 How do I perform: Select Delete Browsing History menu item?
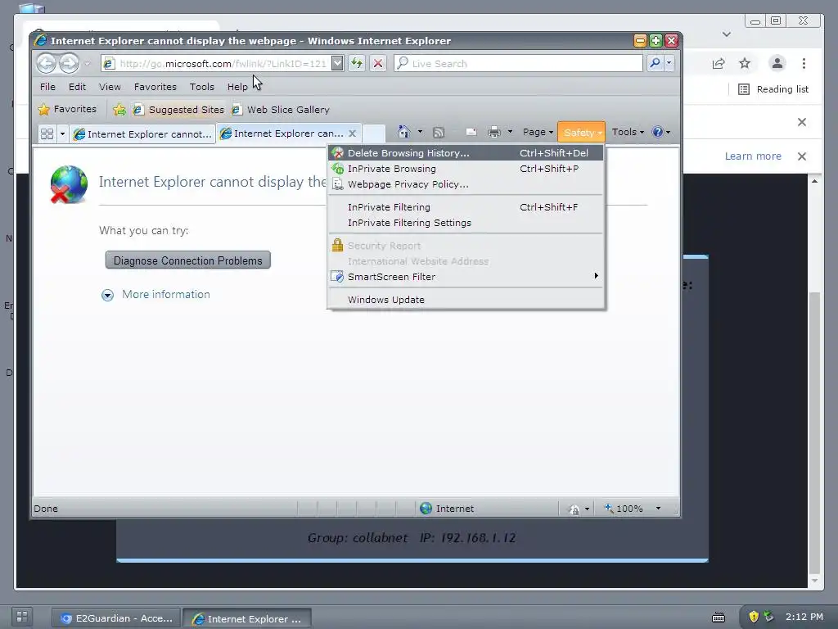[x=466, y=153]
